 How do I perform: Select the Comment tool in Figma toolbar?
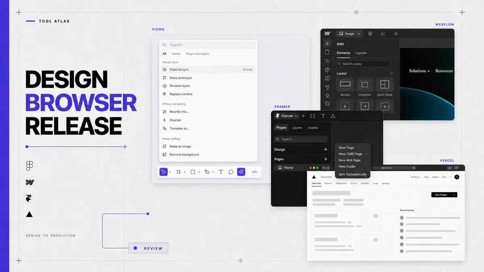click(231, 172)
